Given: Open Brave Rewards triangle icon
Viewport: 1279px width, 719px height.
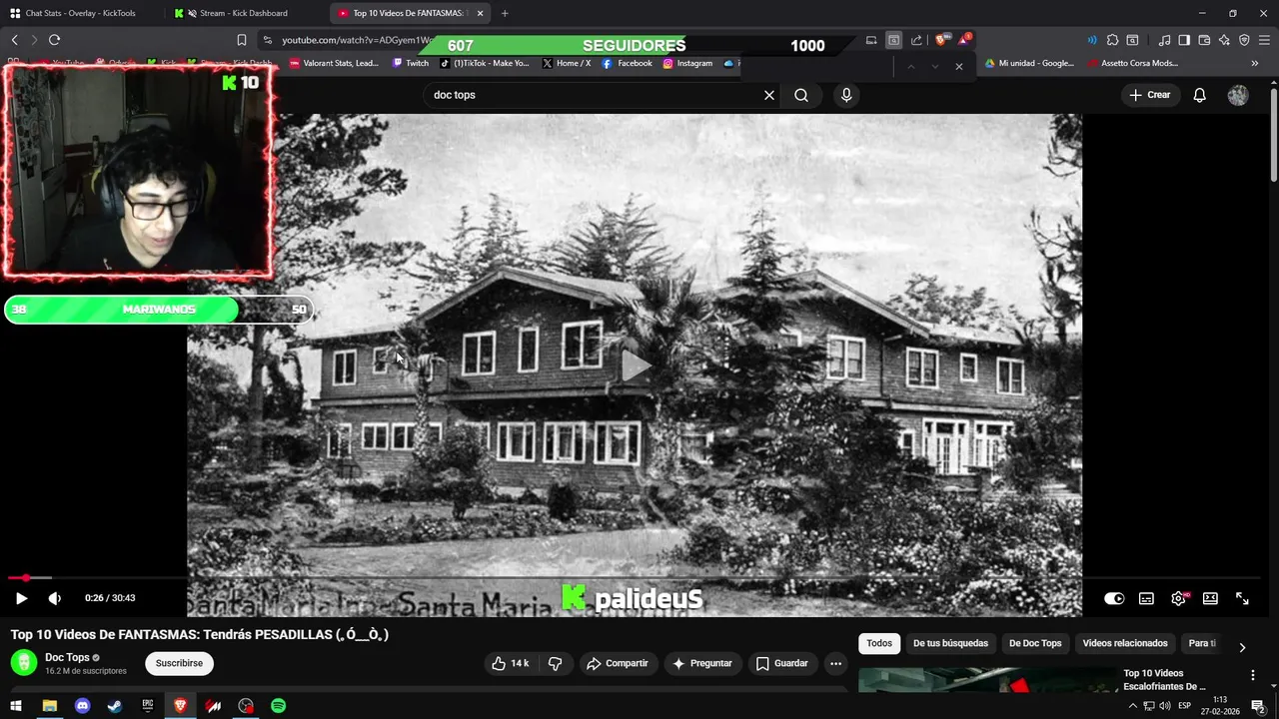Looking at the screenshot, I should coord(964,40).
